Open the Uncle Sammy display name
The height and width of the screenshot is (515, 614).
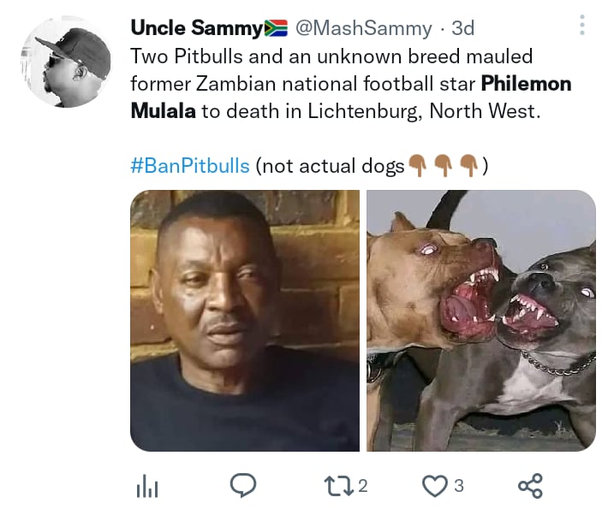pyautogui.click(x=197, y=27)
